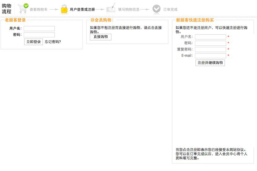257x171 pixels.
Task: Click the 新顾客快速注册购买 section heading
Action: point(195,20)
